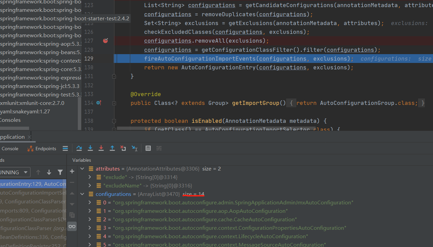This screenshot has height=247, width=433.
Task: Click the red Force Step Into icon
Action: pos(101,148)
